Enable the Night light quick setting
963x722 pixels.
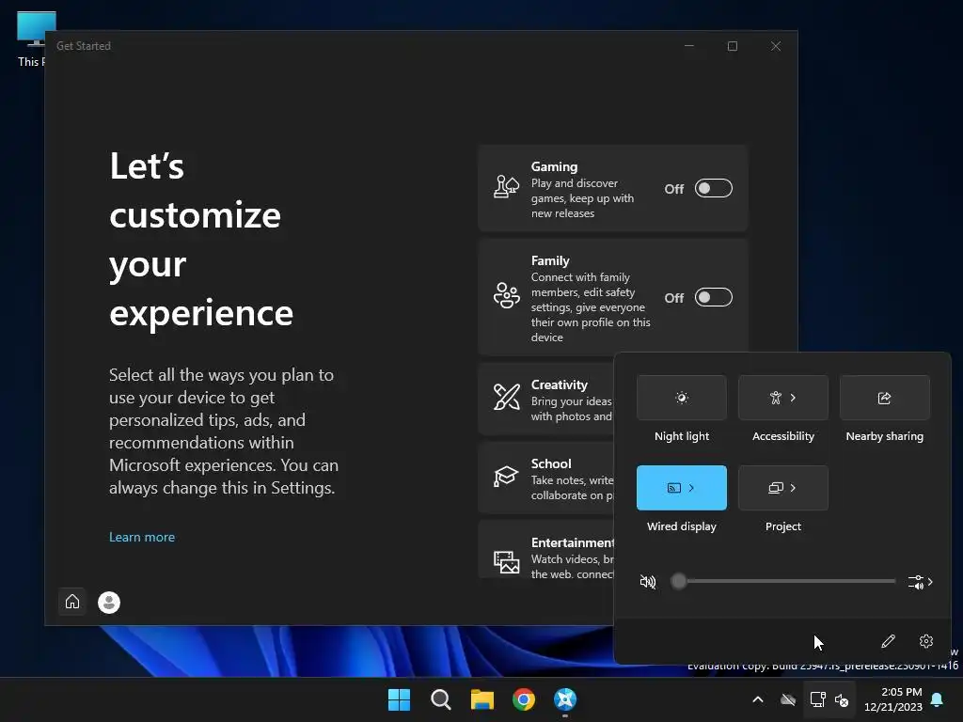click(681, 398)
